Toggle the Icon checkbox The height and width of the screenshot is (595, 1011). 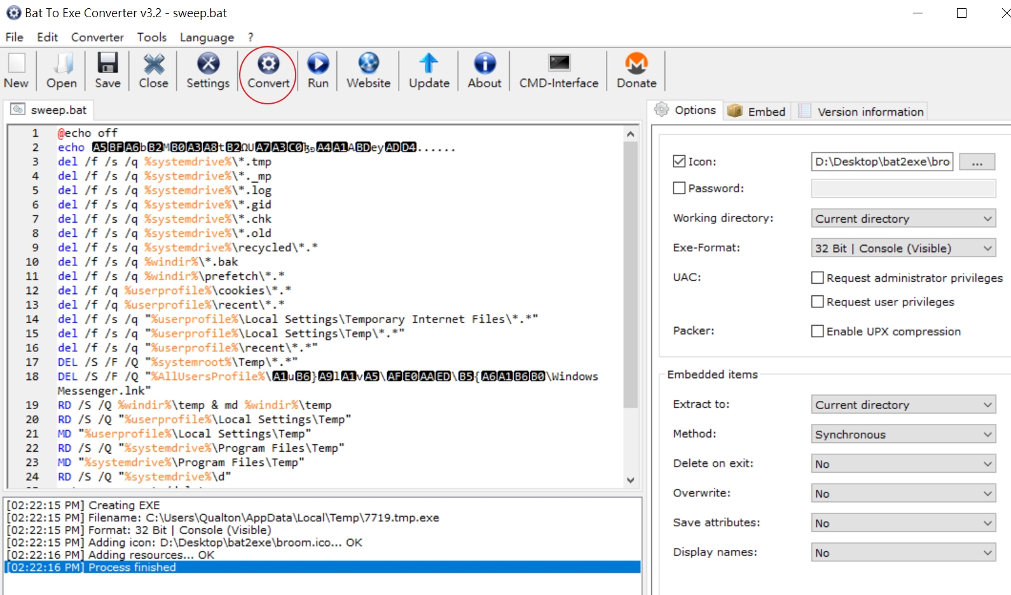click(x=679, y=161)
